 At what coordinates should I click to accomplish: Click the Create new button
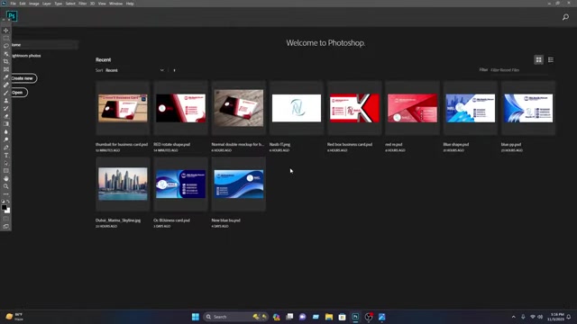point(23,78)
